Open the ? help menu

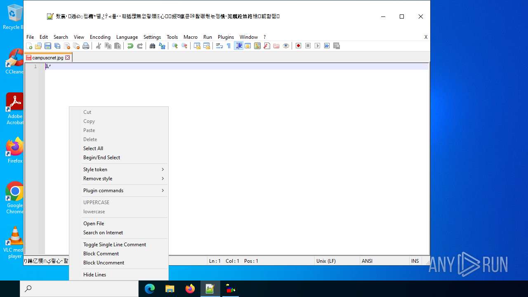(265, 37)
